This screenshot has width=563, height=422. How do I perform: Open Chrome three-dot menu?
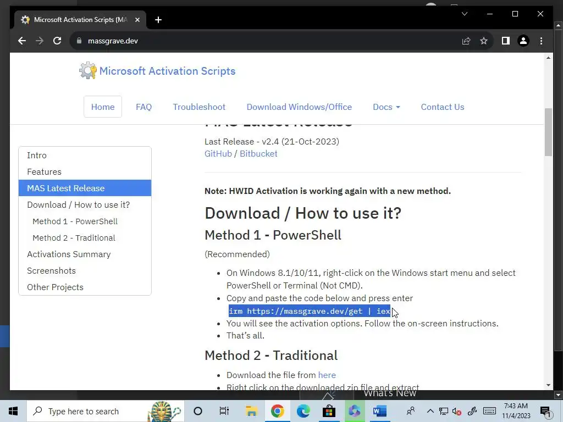tap(541, 41)
